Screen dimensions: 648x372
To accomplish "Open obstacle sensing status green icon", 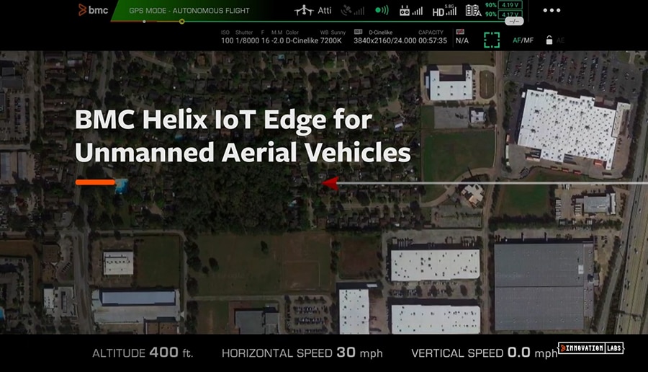I will (x=382, y=10).
